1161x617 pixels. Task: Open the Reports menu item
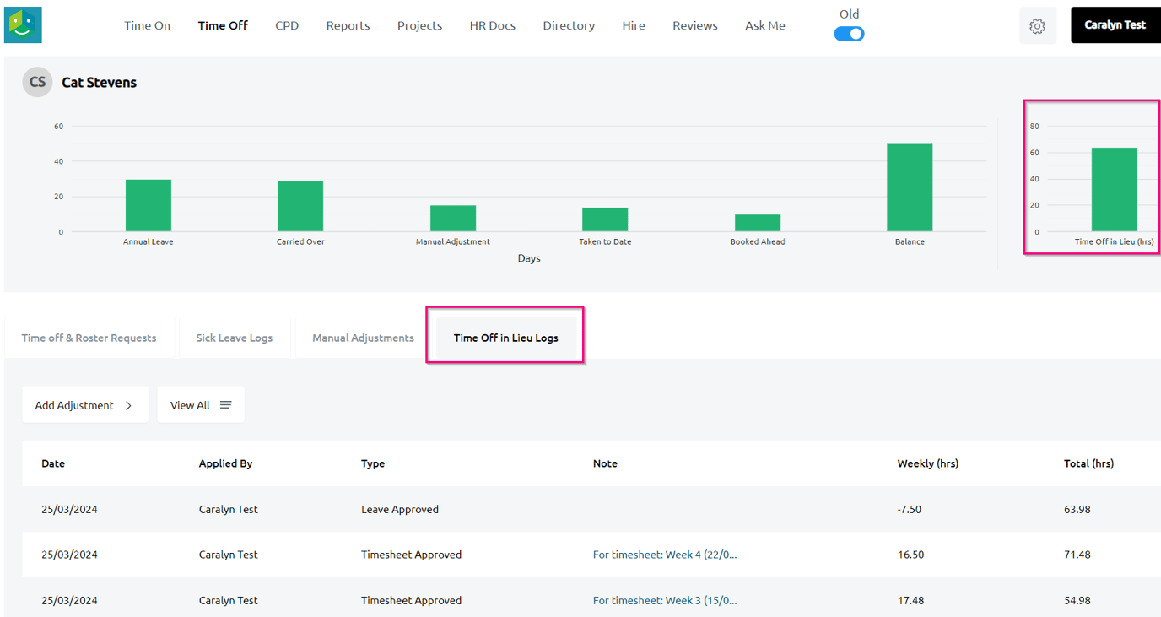(348, 25)
